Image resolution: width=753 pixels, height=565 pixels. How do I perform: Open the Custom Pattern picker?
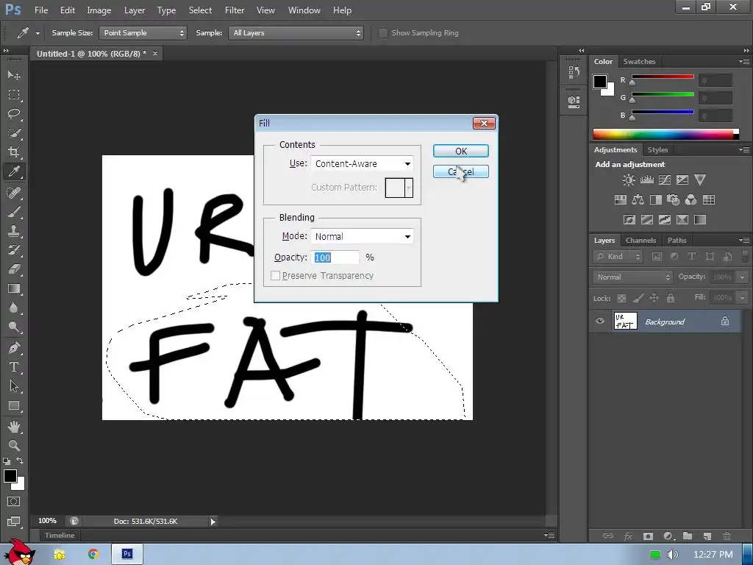(399, 188)
